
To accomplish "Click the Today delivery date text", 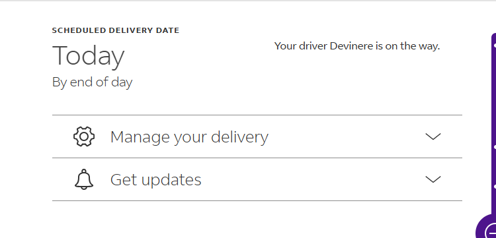I will point(88,56).
